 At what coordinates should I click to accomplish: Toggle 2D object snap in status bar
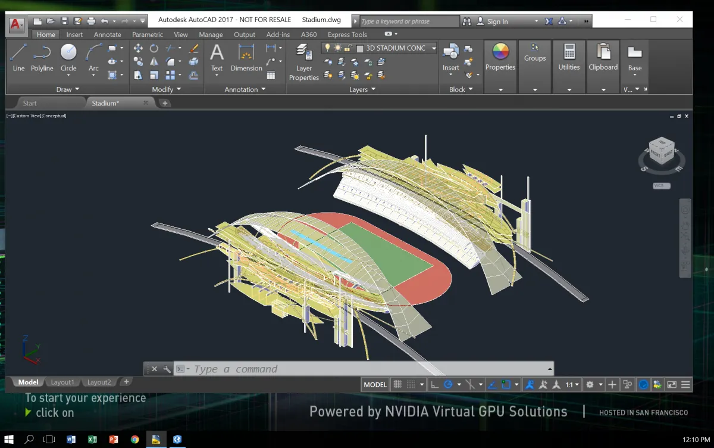(x=506, y=384)
